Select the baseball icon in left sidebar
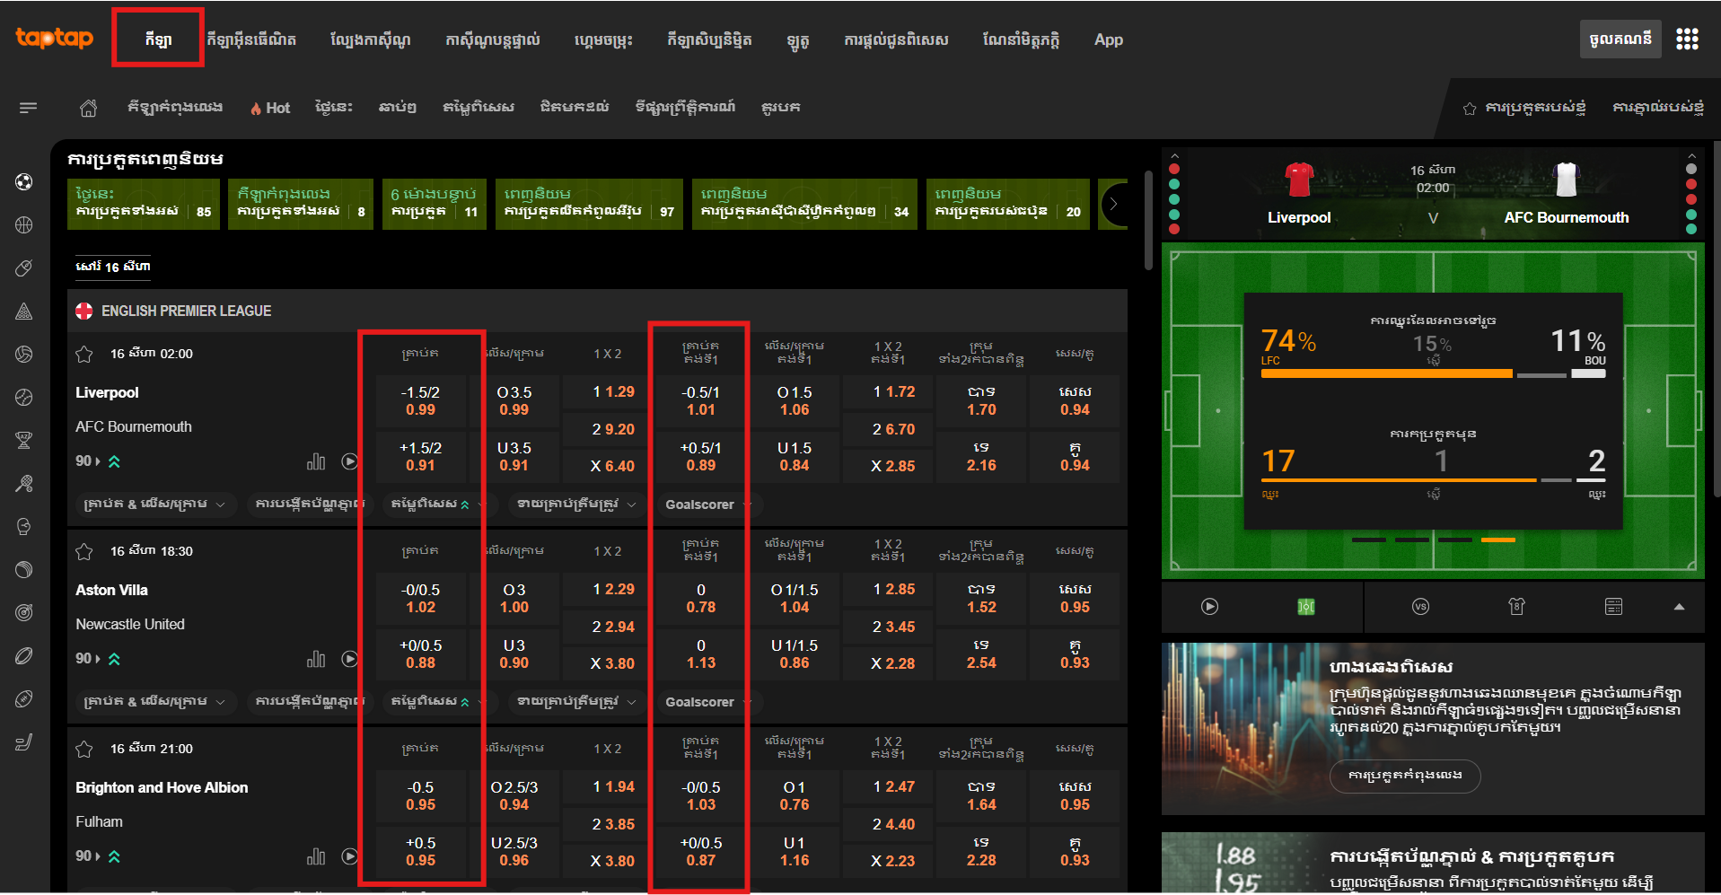The height and width of the screenshot is (895, 1721). [x=24, y=398]
